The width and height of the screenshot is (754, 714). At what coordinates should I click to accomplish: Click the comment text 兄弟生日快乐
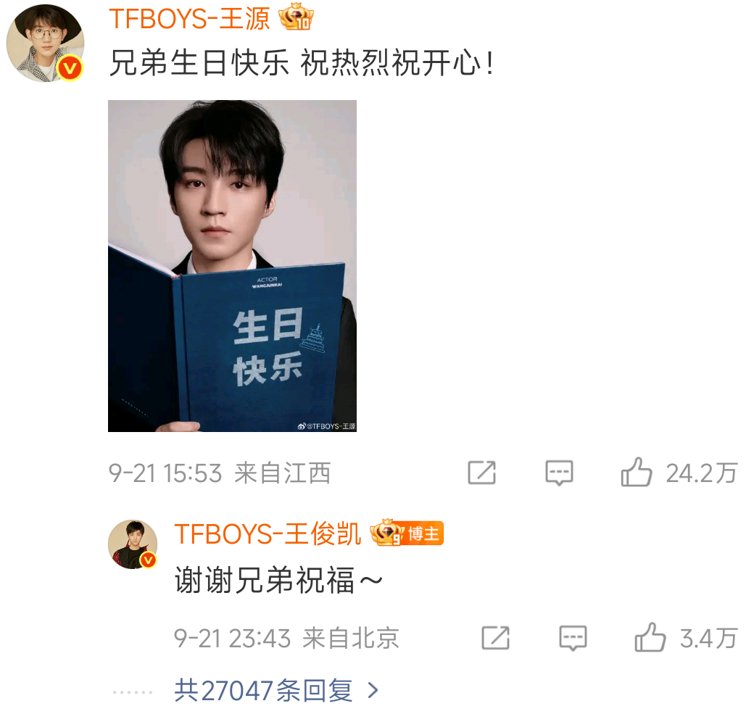(x=199, y=63)
